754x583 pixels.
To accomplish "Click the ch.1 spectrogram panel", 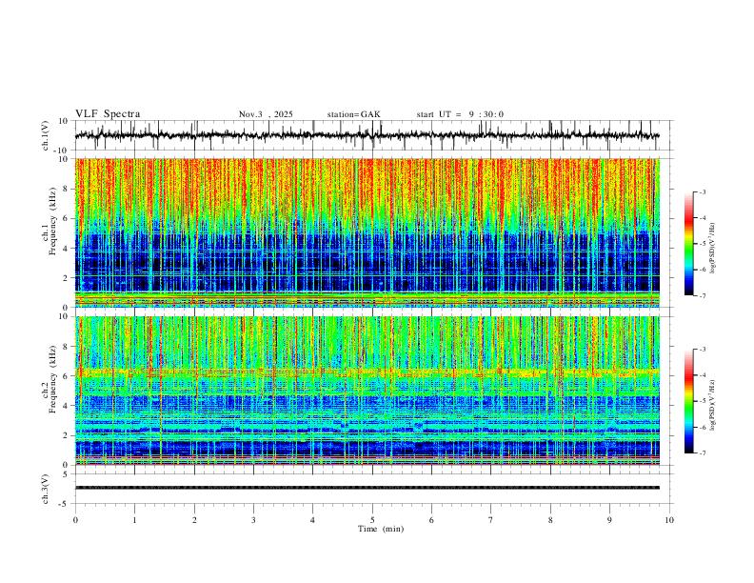I will tap(367, 232).
